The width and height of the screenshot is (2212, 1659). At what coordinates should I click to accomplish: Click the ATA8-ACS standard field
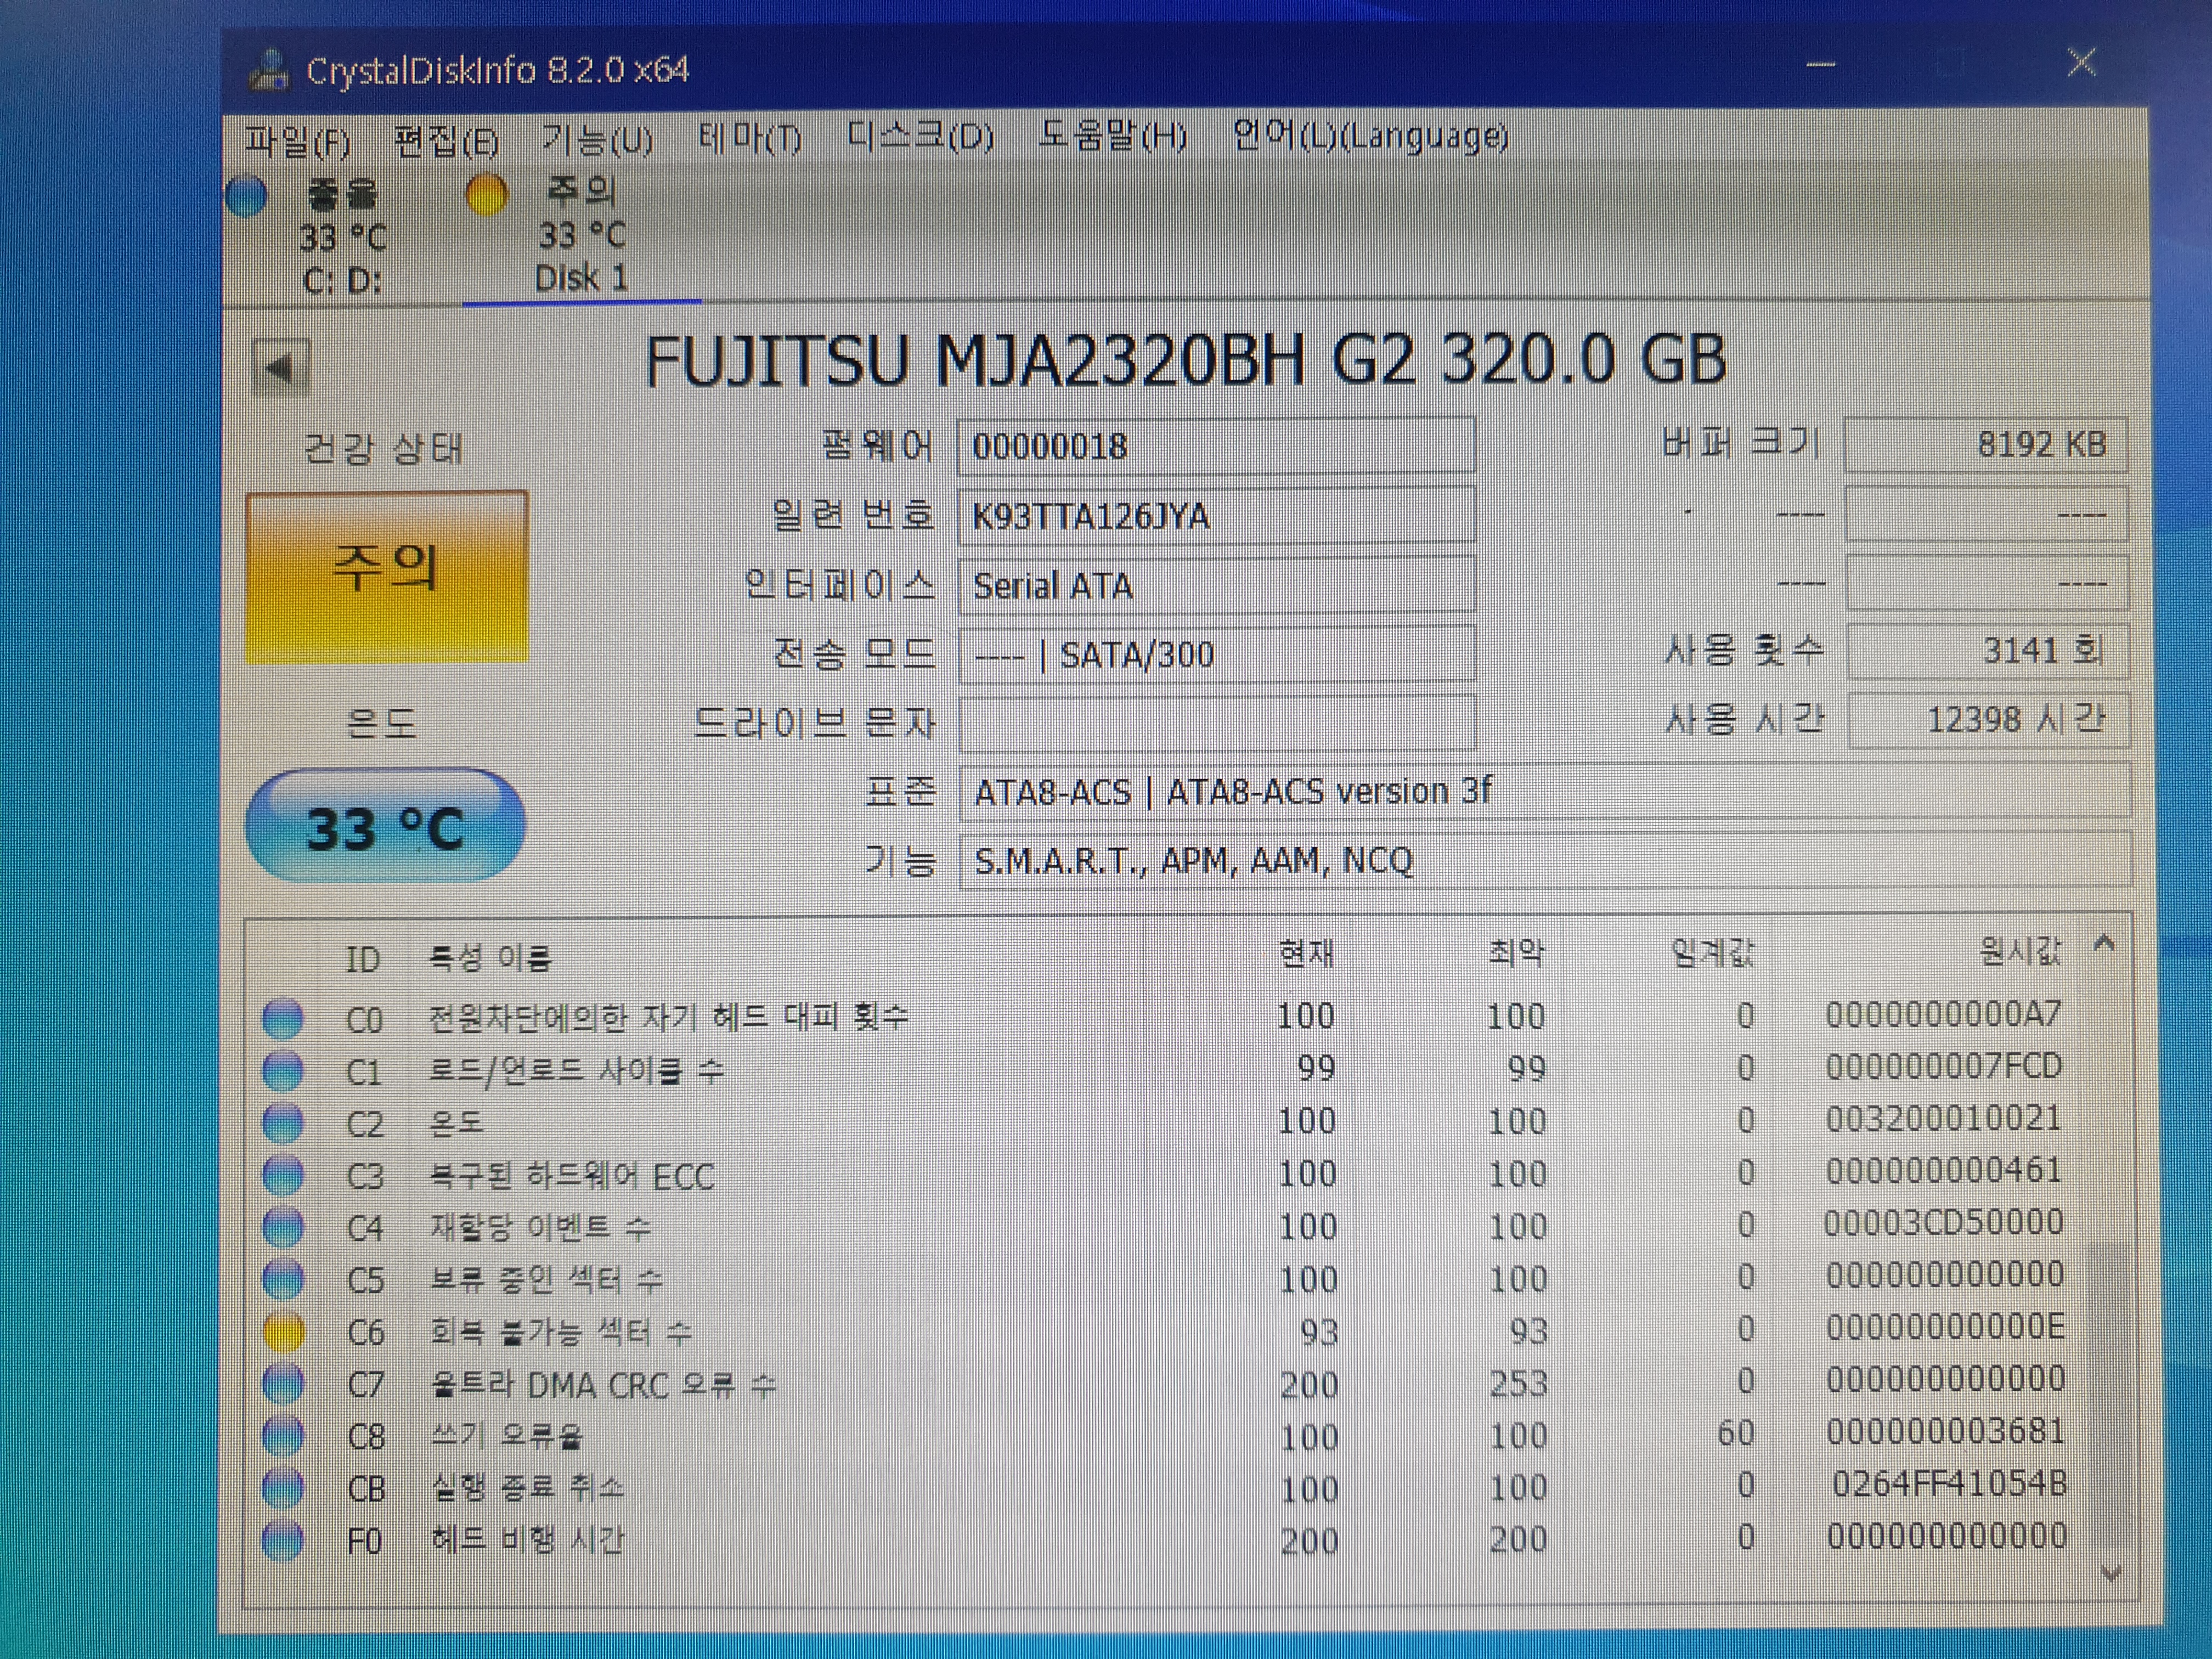click(1544, 792)
